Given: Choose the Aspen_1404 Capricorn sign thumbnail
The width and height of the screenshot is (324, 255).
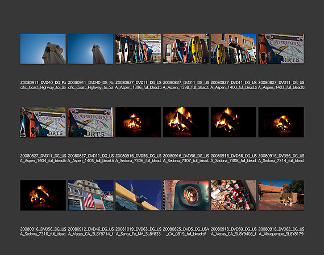Looking at the screenshot, I should tap(43, 122).
